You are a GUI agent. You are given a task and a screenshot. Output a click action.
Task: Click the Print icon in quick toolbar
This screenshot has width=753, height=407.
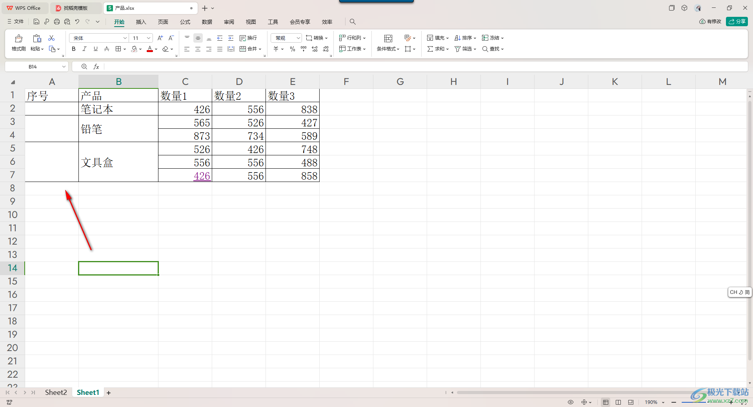tap(57, 22)
